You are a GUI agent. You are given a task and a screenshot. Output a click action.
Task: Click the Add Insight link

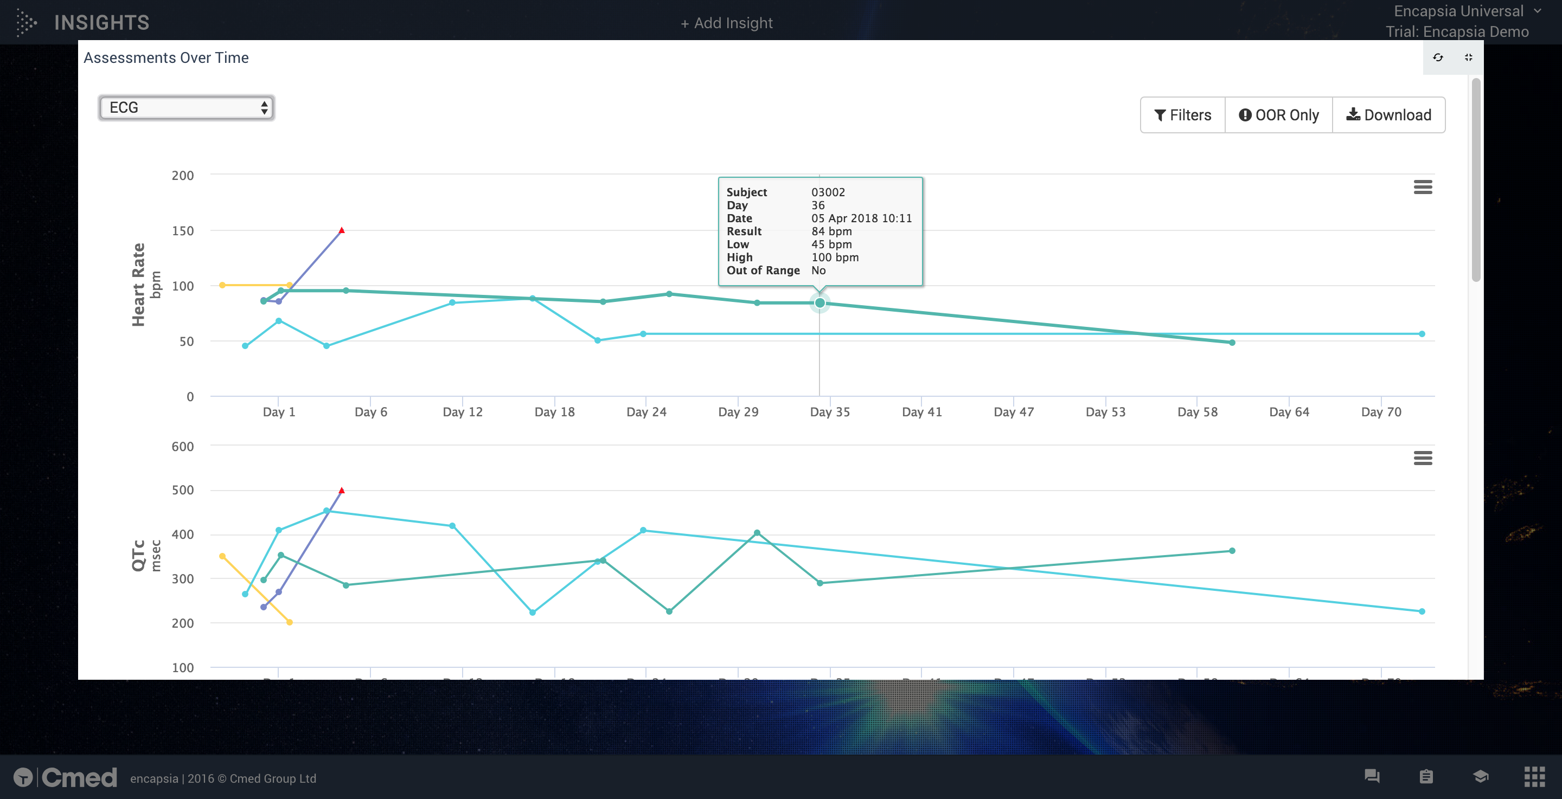[726, 23]
